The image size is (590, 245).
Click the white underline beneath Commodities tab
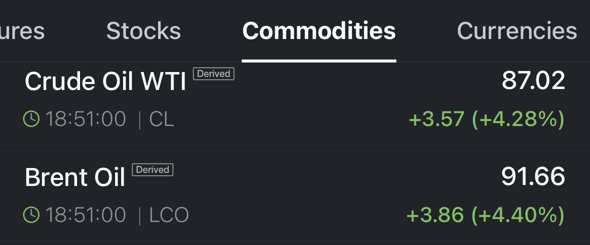pos(319,60)
